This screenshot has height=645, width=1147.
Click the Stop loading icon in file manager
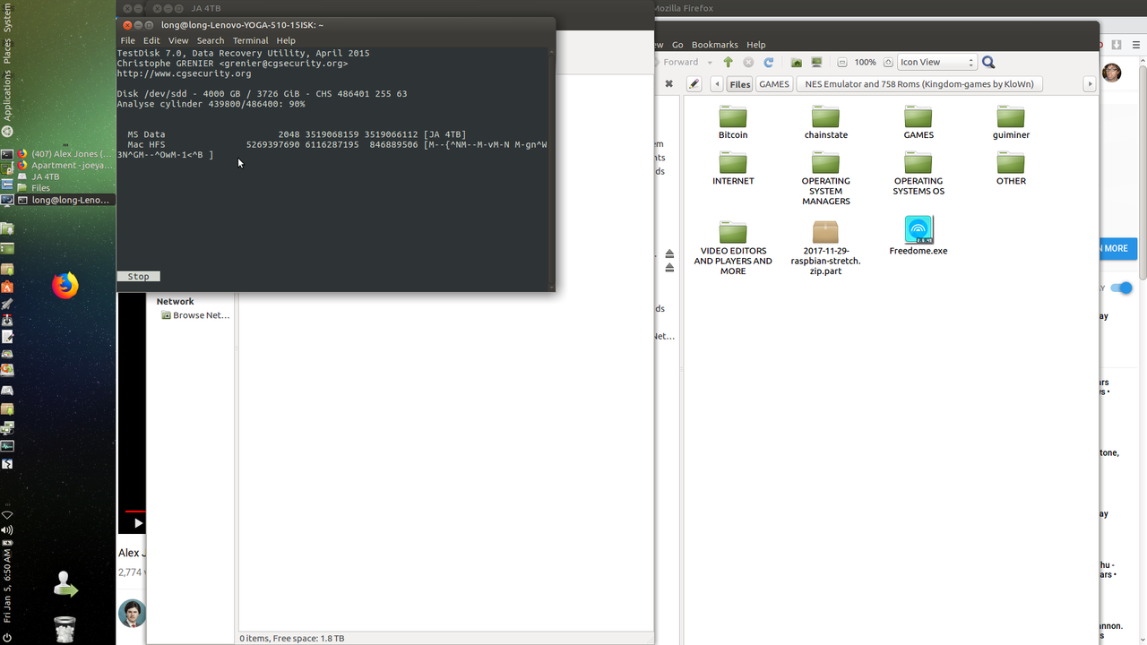pyautogui.click(x=748, y=63)
